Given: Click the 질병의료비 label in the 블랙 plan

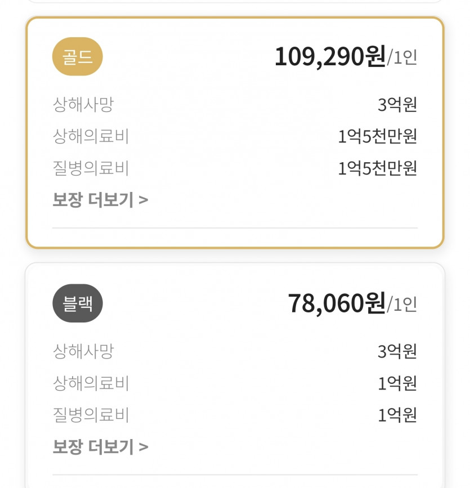Looking at the screenshot, I should point(91,415).
